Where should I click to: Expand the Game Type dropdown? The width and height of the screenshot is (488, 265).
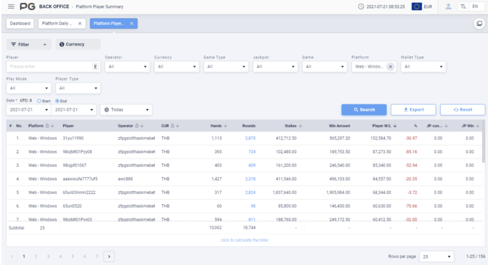[x=226, y=67]
